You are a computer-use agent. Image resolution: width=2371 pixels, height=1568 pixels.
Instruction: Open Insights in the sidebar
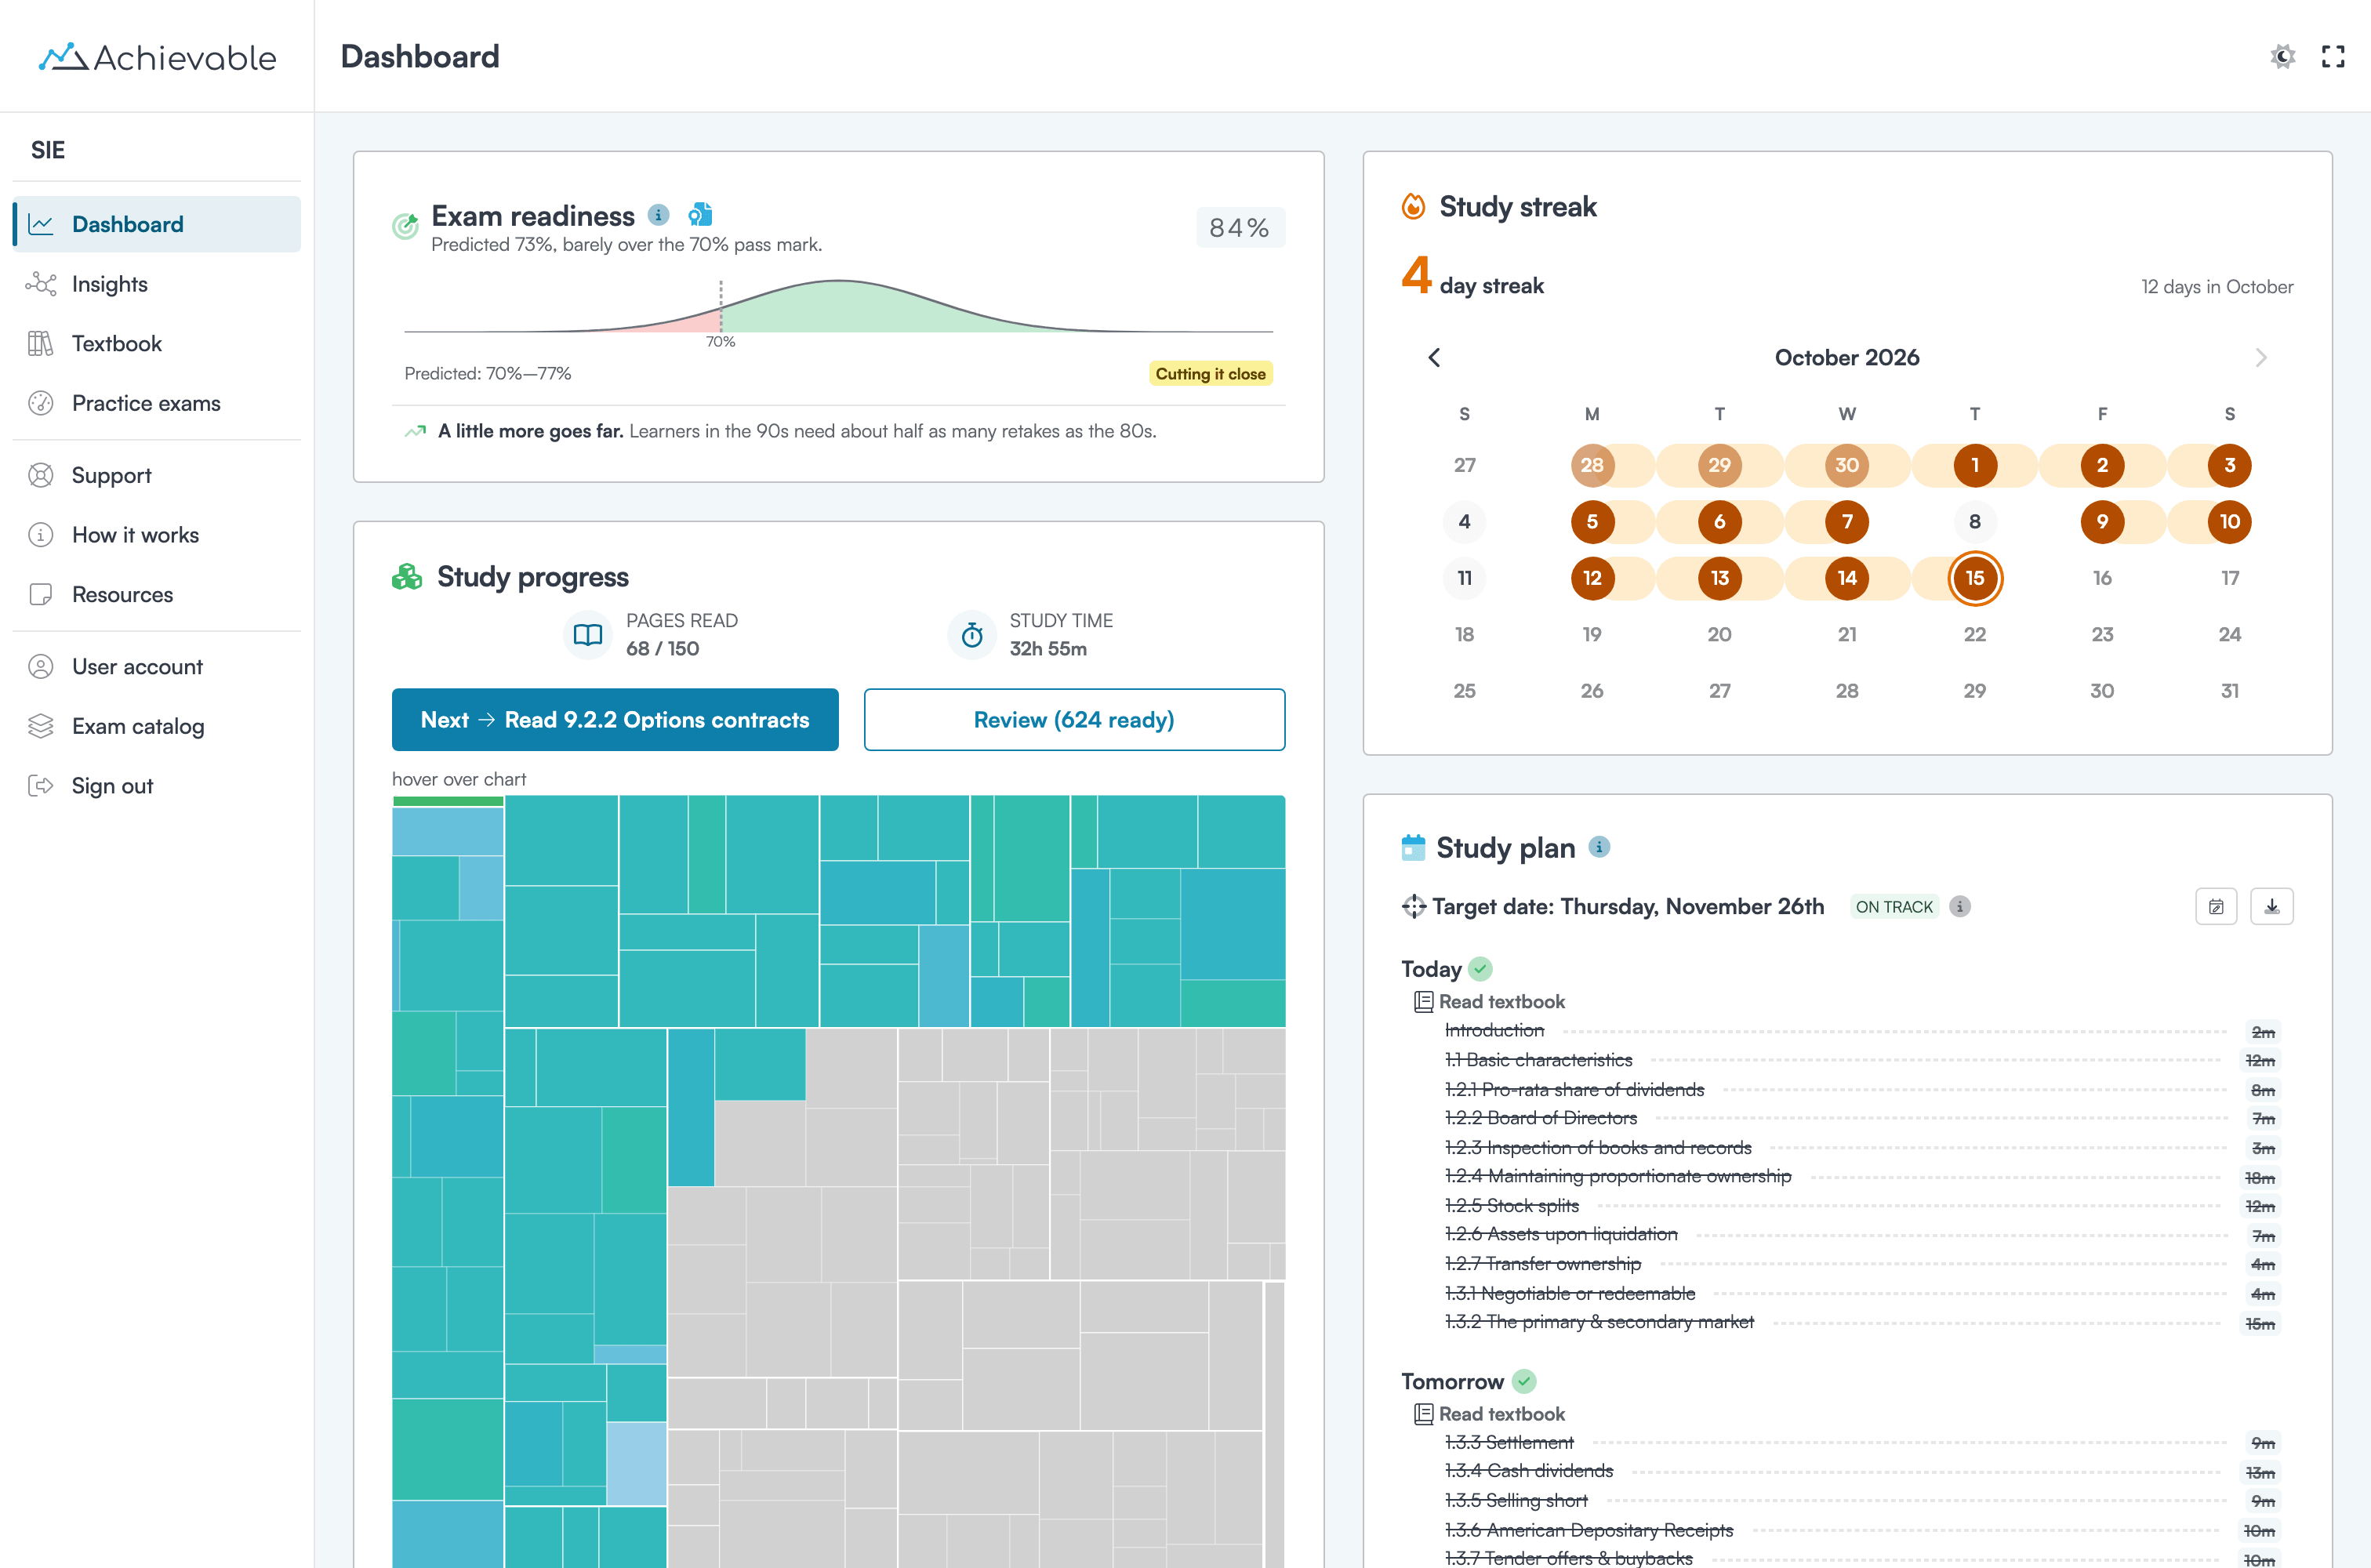[x=157, y=284]
